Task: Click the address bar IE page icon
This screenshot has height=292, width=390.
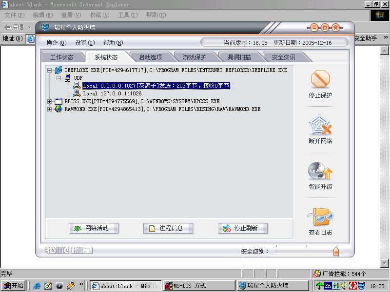Action: tap(30, 39)
